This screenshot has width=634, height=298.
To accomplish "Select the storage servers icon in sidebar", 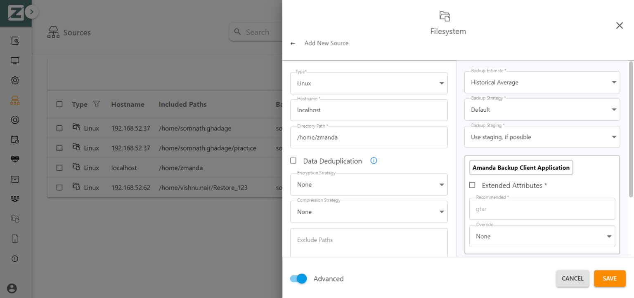I will coord(15,160).
